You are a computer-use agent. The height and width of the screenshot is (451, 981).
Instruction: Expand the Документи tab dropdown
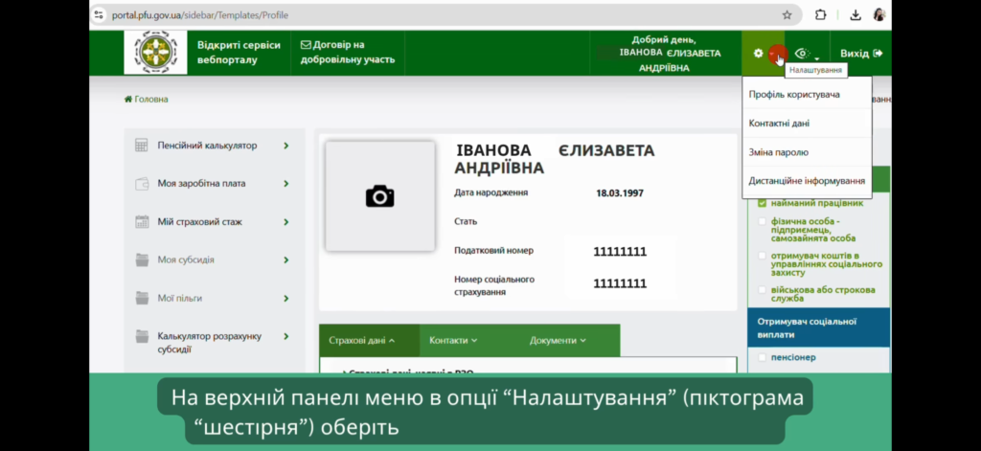point(558,340)
